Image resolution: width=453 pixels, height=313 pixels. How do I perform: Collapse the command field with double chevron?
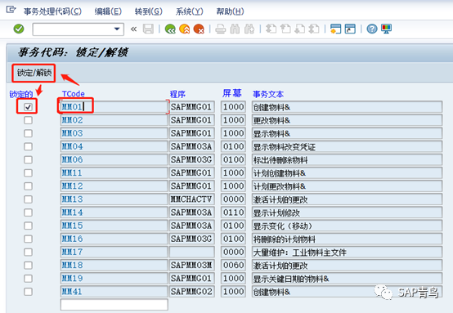click(x=133, y=29)
